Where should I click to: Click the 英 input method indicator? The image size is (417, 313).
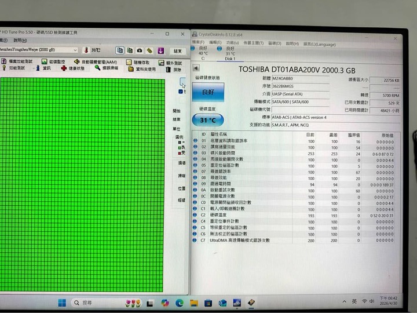[x=354, y=301]
